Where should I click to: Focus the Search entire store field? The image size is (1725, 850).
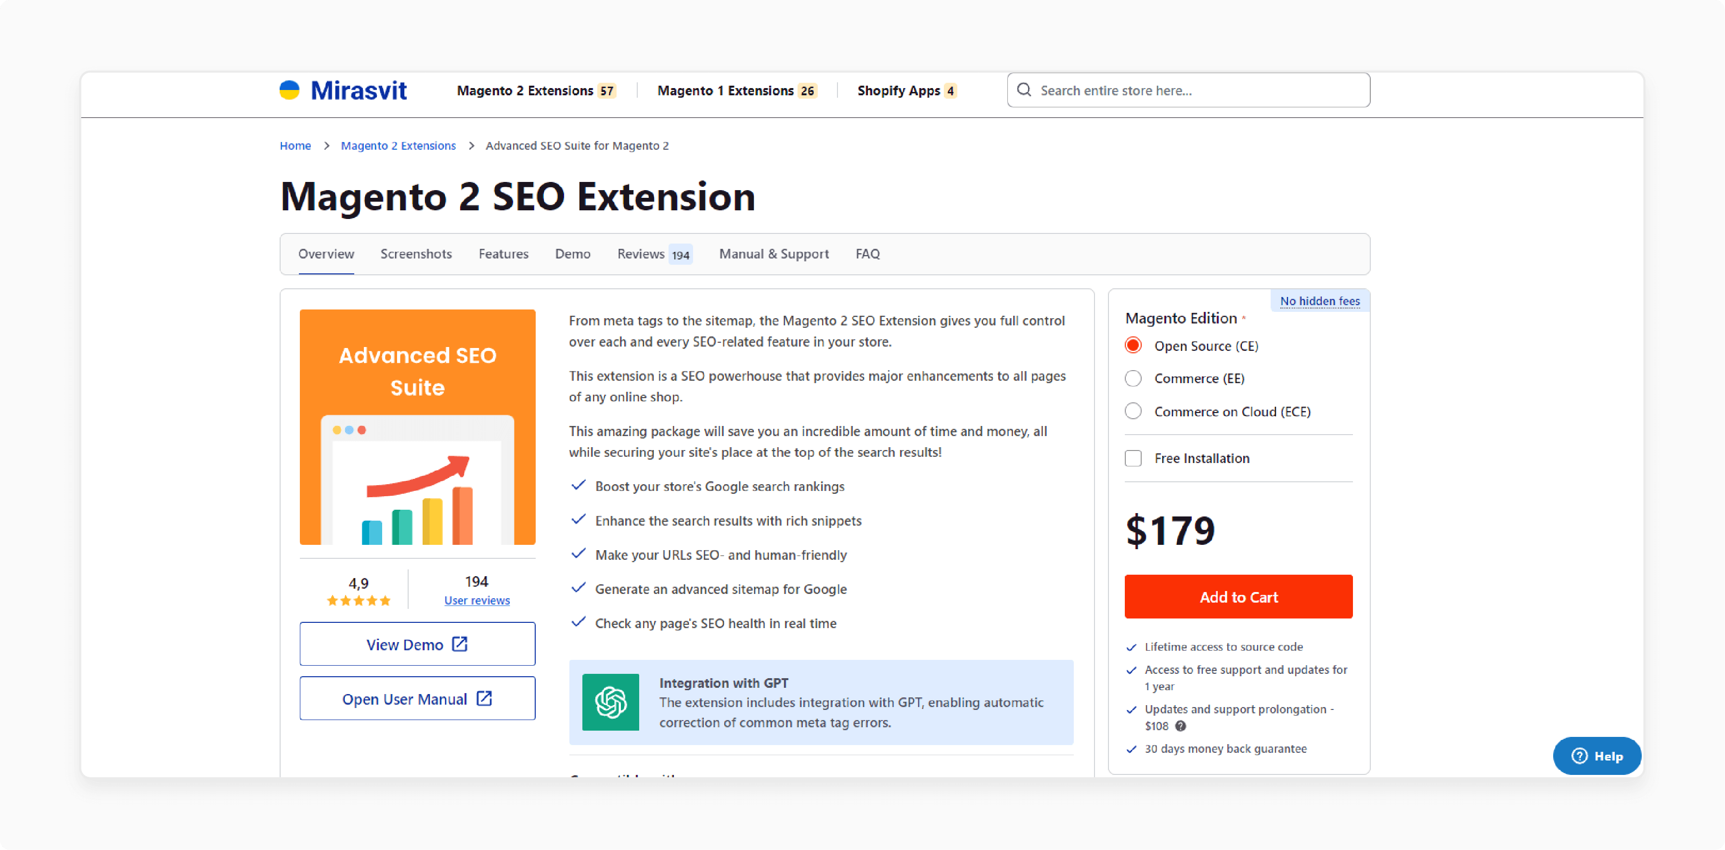coord(1188,90)
